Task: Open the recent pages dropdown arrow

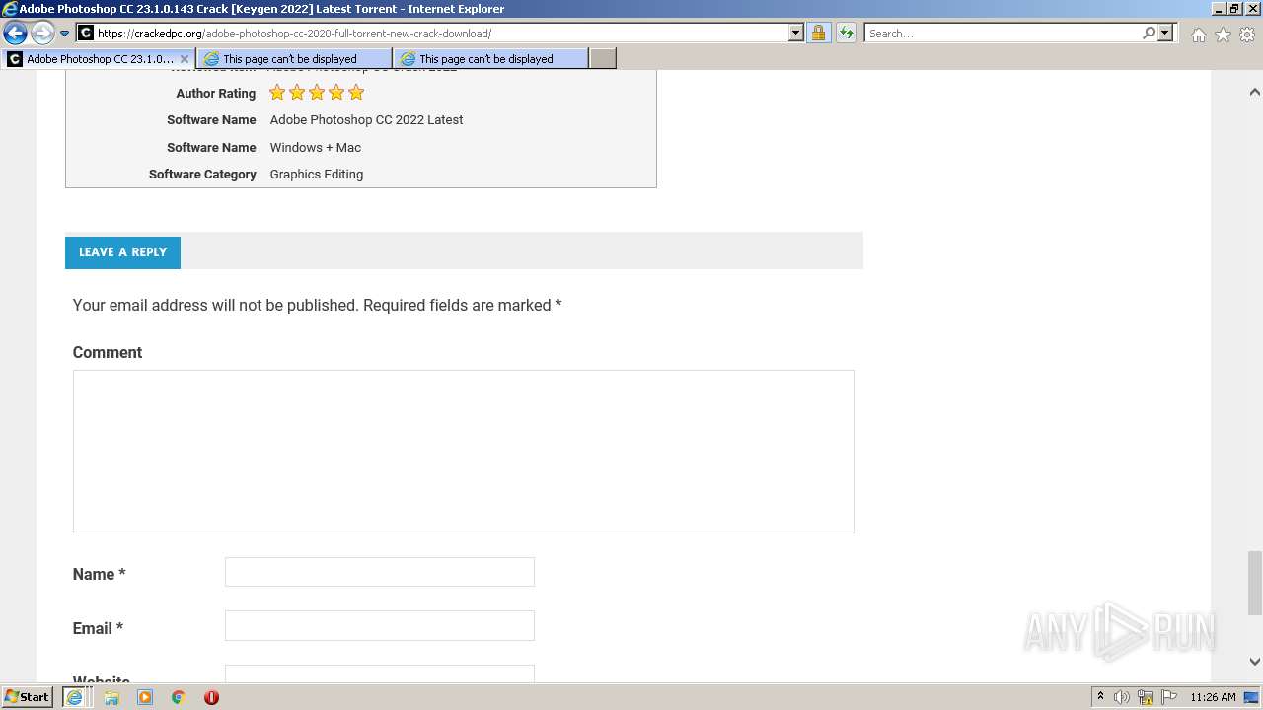Action: tap(65, 34)
